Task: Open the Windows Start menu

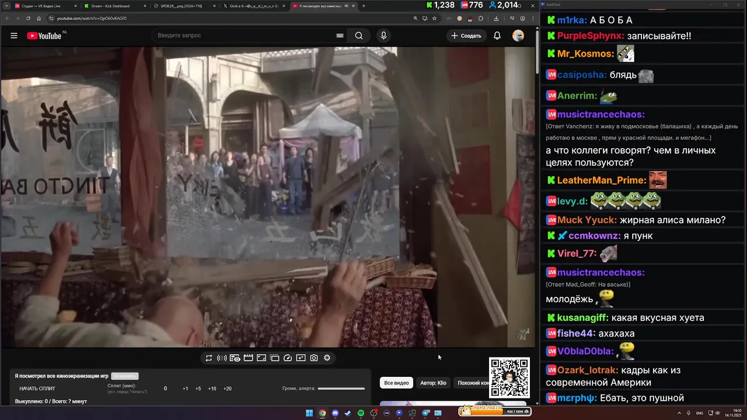Action: pyautogui.click(x=309, y=413)
